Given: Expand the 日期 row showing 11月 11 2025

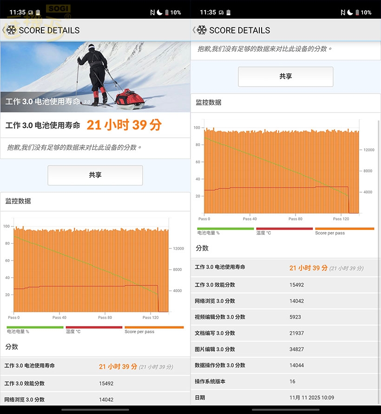Looking at the screenshot, I should point(286,398).
